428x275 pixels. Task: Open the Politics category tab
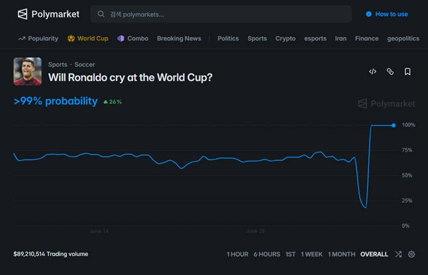(228, 39)
